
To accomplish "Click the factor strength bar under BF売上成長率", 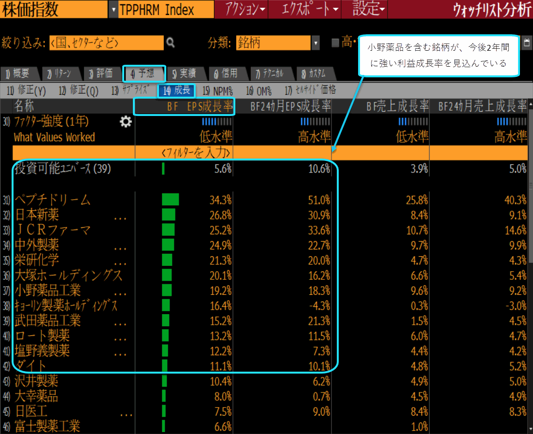I will click(x=413, y=121).
